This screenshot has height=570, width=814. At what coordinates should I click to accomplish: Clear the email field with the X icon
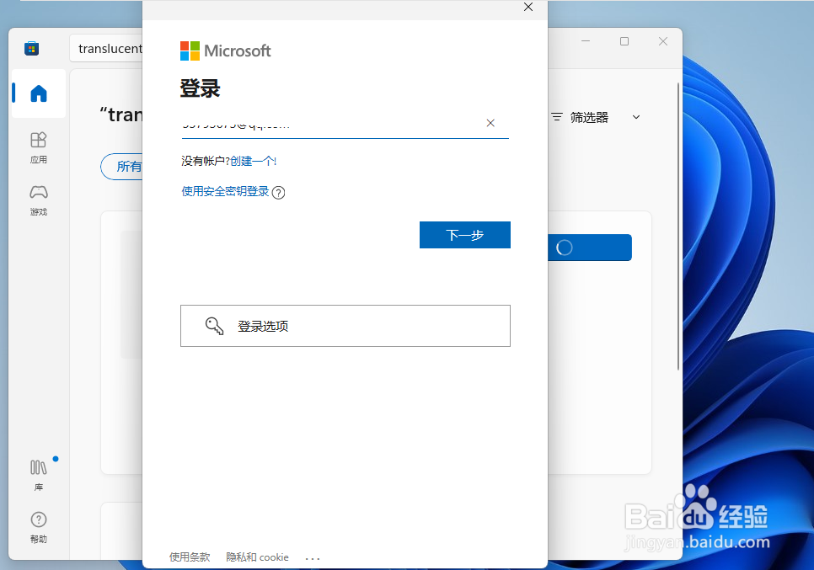pos(490,123)
